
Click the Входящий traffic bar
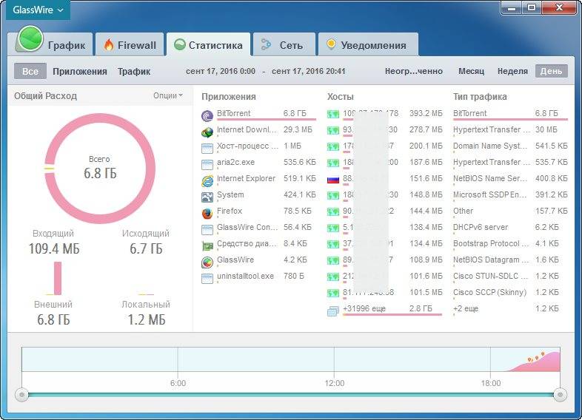(58, 278)
